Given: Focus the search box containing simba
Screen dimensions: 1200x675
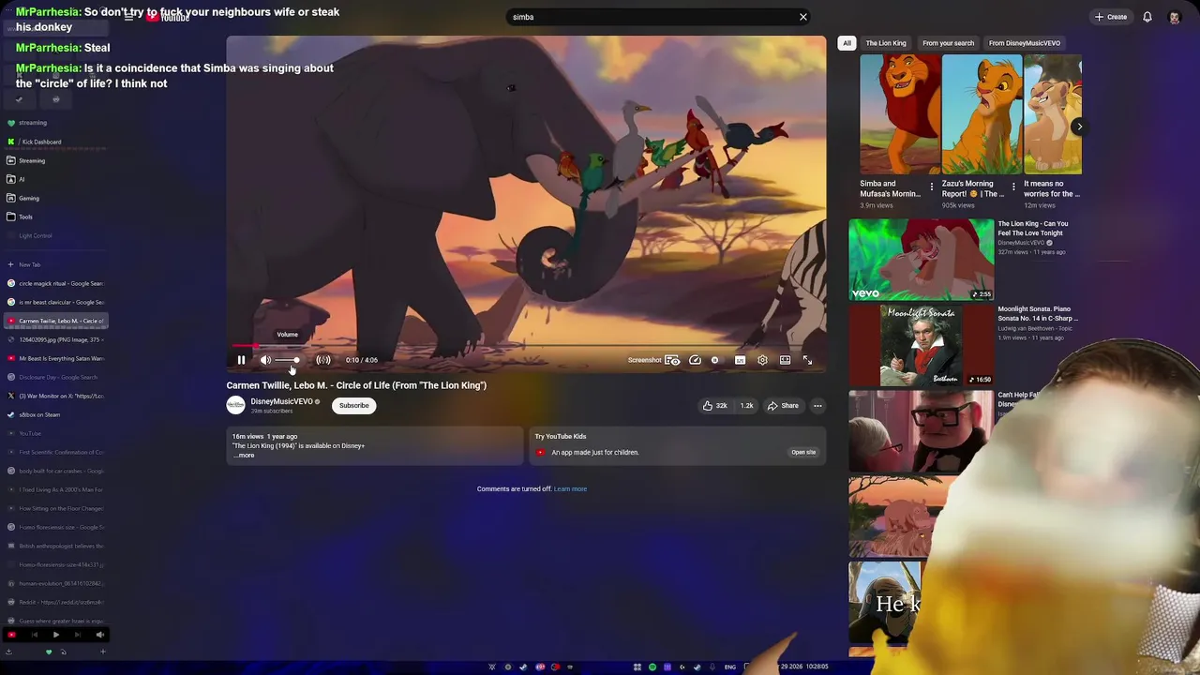Looking at the screenshot, I should point(652,17).
